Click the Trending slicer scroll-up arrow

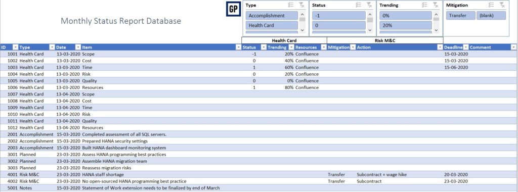[437, 15]
